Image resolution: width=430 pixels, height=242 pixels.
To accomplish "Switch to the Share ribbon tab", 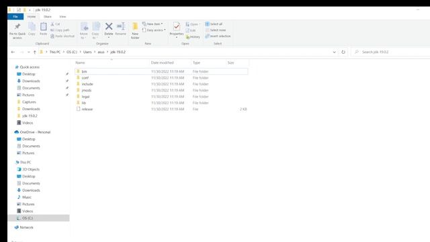I will pyautogui.click(x=48, y=17).
